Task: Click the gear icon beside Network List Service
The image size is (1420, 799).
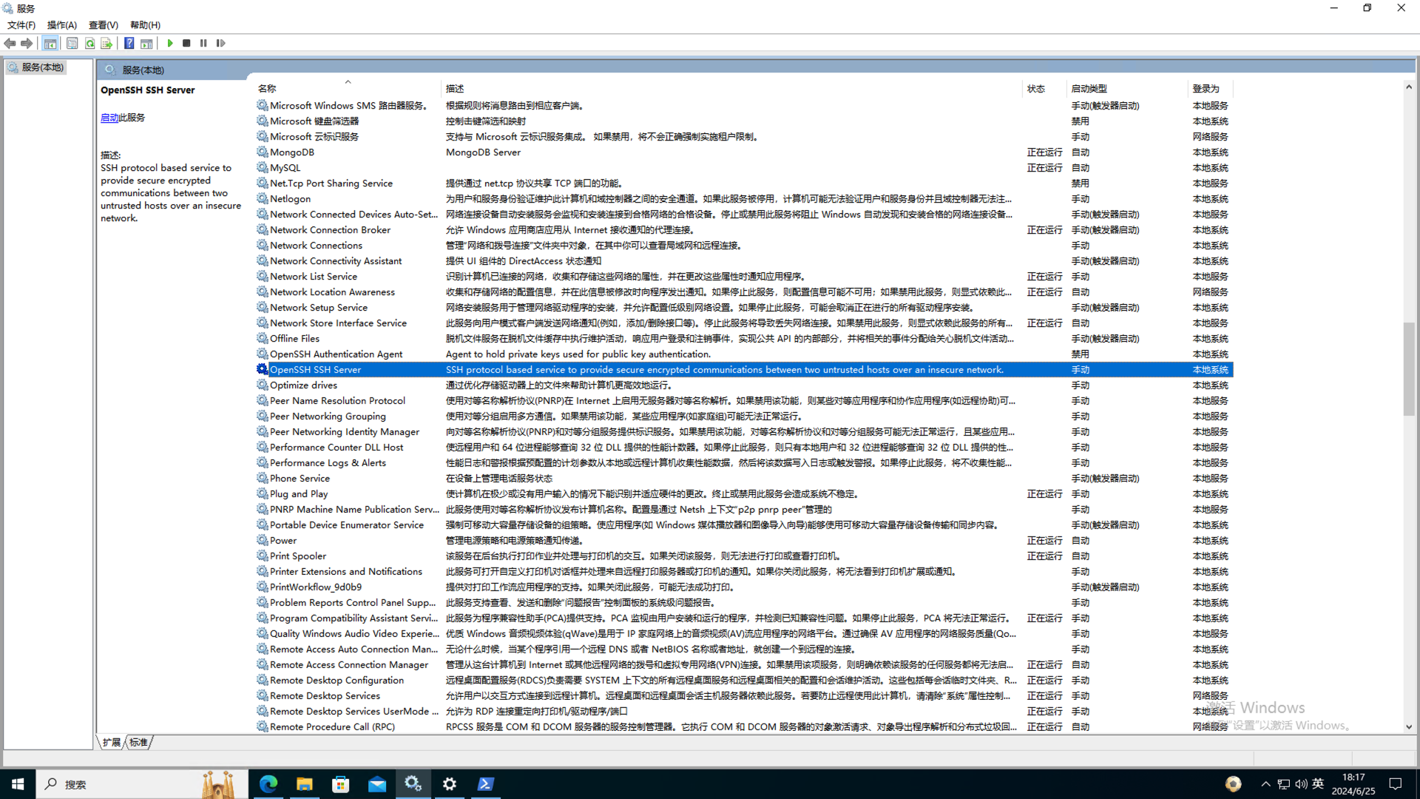Action: pos(262,276)
